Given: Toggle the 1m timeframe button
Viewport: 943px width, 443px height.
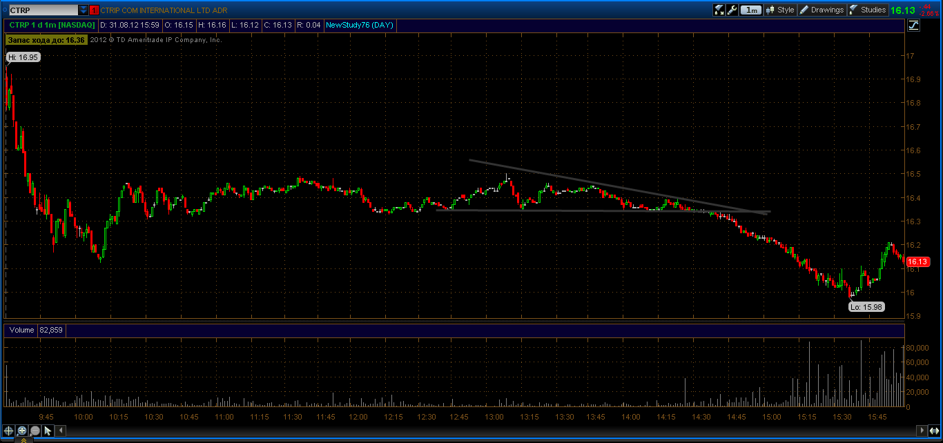Looking at the screenshot, I should coord(752,10).
